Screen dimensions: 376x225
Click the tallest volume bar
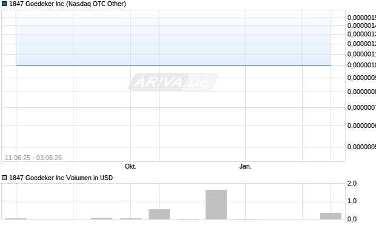tap(216, 204)
